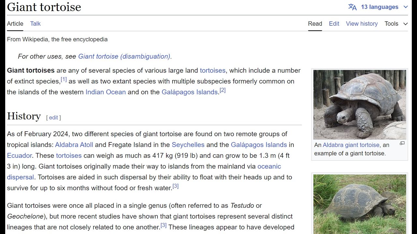417x234 pixels.
Task: Click the oceanic dispersal link
Action: point(269,167)
